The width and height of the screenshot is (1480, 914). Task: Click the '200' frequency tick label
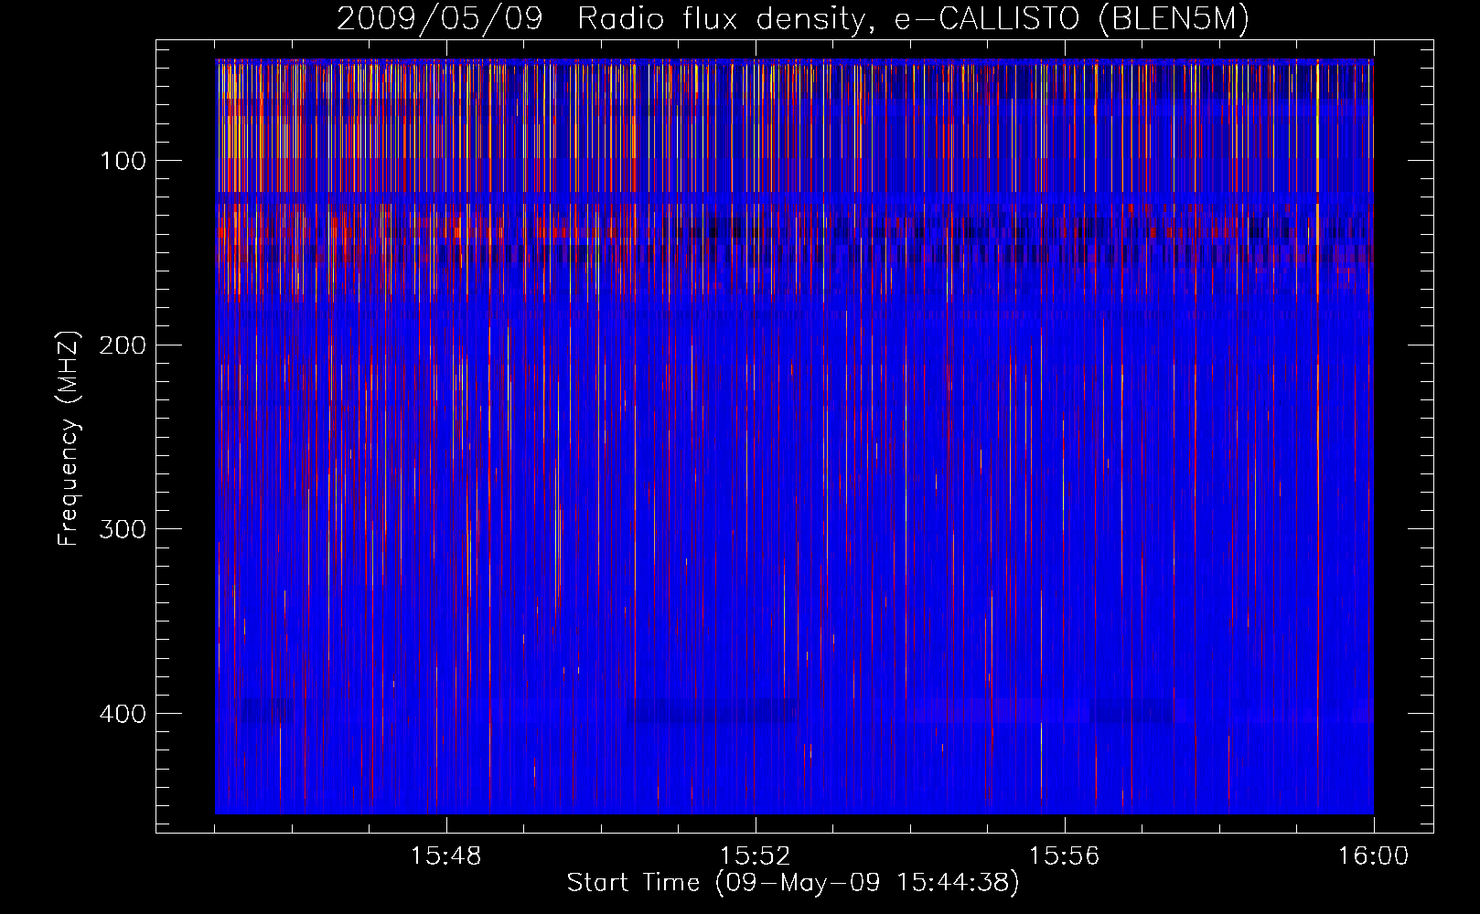click(x=123, y=345)
